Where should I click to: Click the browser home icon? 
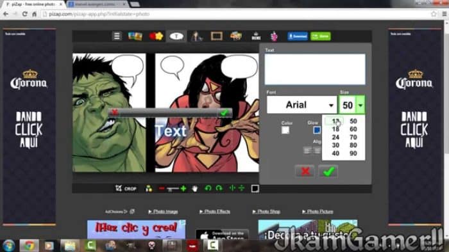coord(34,14)
